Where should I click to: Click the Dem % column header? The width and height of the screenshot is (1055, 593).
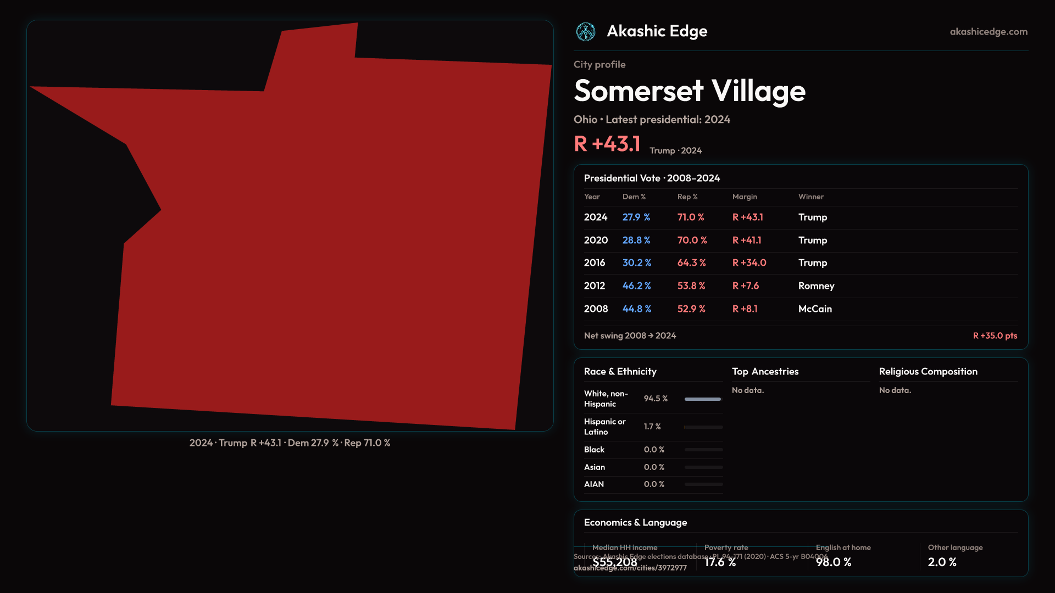(x=634, y=197)
